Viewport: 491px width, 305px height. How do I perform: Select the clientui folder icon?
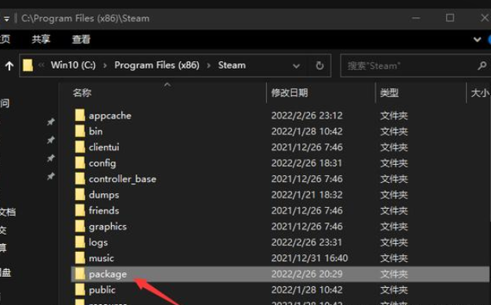[x=80, y=147]
